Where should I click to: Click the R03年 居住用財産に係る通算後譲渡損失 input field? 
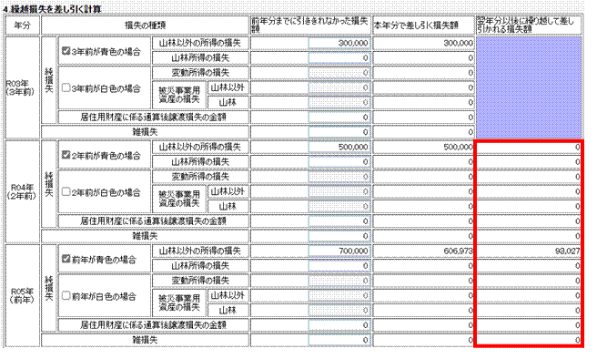coord(339,118)
